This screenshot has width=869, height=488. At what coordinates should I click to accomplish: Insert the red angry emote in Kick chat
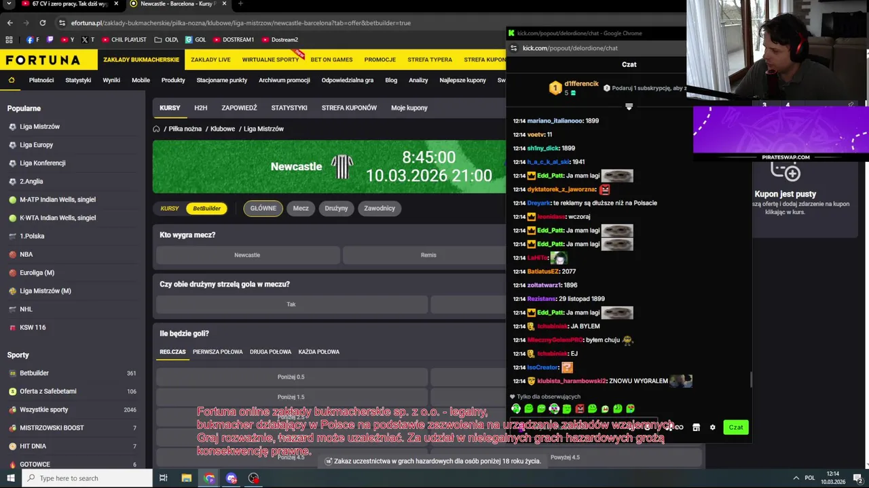(x=580, y=409)
